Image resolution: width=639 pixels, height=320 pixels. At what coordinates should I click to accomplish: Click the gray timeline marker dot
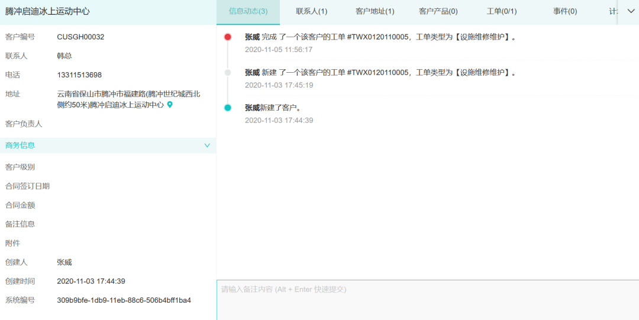[228, 73]
